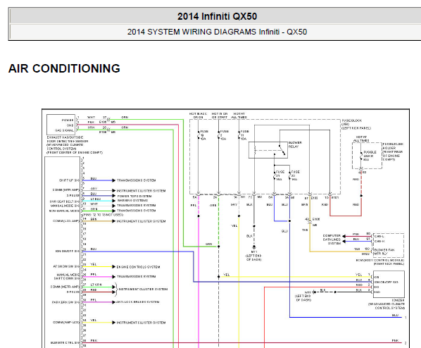Select 'M11 (LEFT END OF DASH)' ground below BLK wire

[253, 256]
